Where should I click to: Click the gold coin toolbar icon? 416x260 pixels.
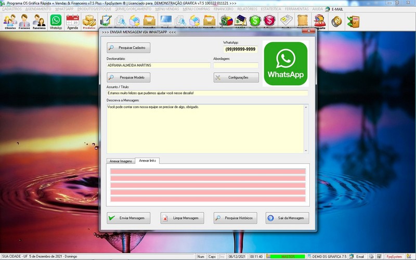click(x=336, y=21)
